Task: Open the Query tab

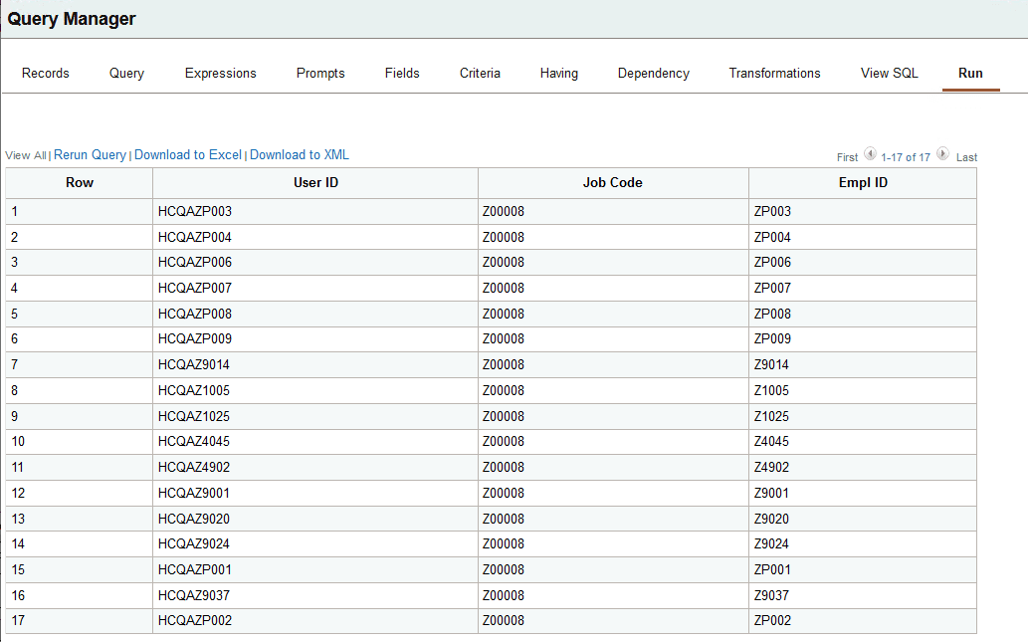Action: pos(125,73)
